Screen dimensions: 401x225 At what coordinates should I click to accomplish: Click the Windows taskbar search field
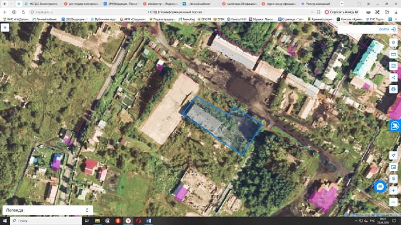point(46,221)
